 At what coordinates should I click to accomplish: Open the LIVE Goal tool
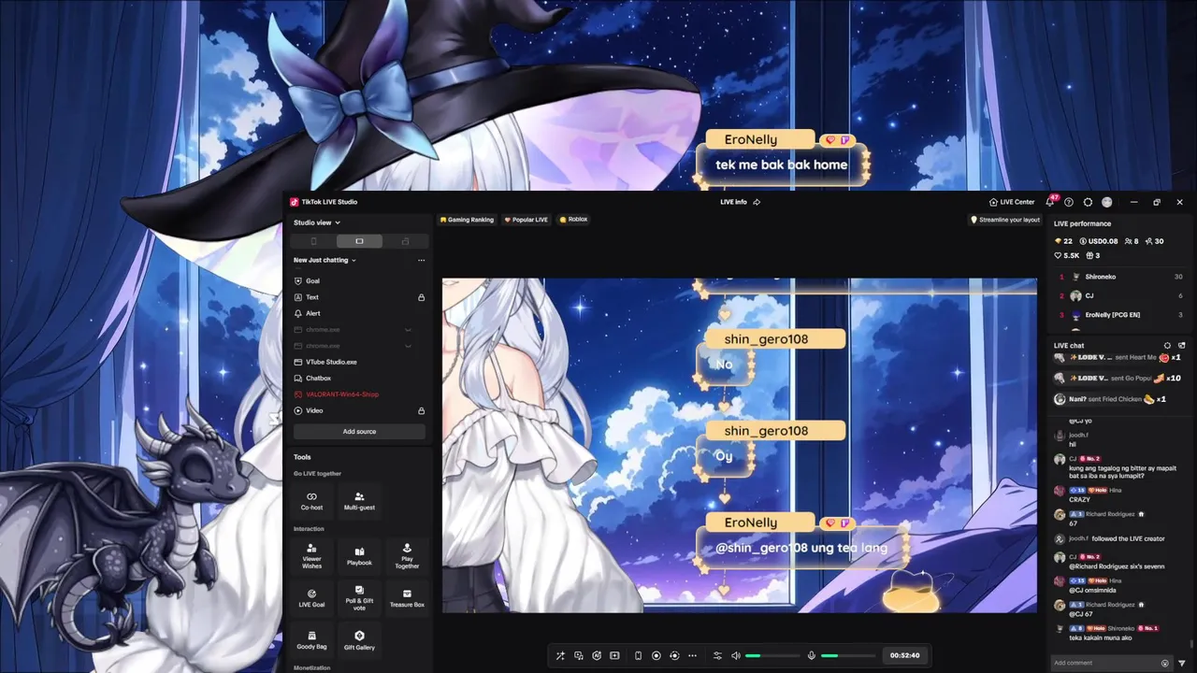pos(311,598)
